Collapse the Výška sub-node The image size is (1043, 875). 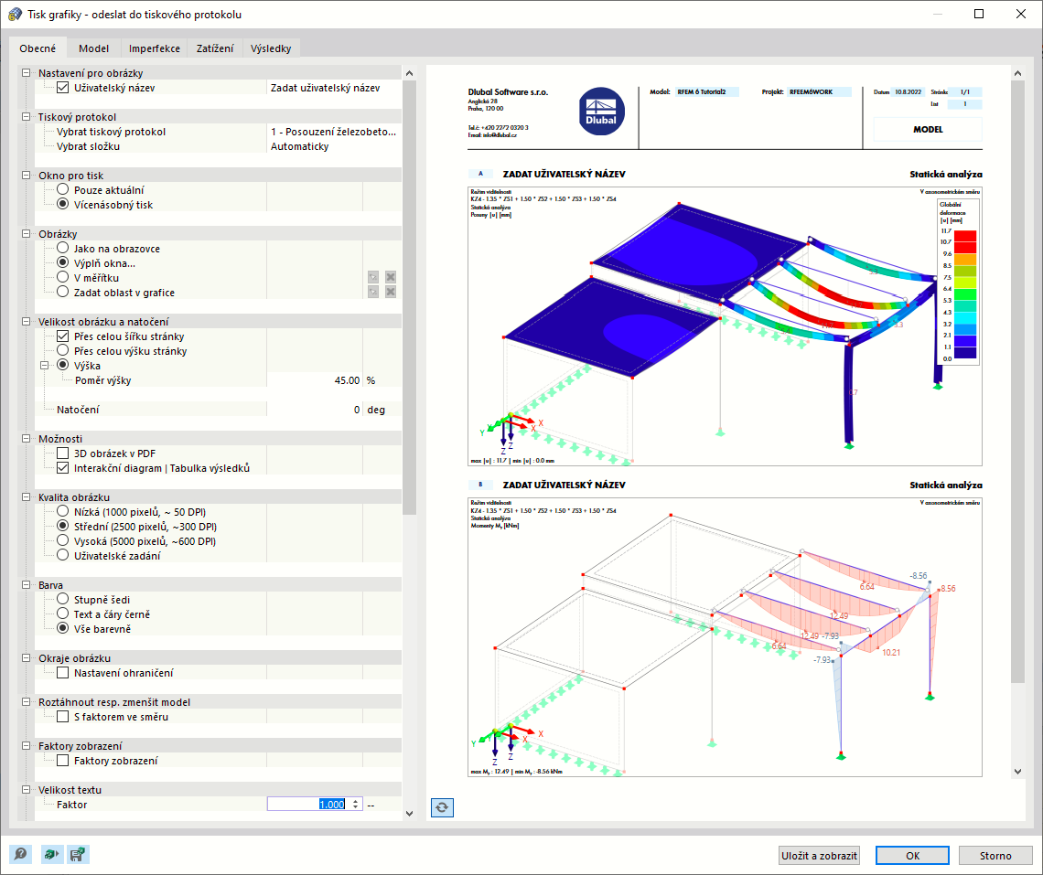click(45, 365)
